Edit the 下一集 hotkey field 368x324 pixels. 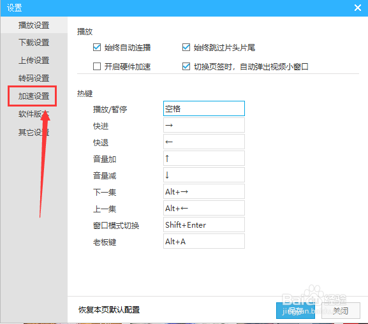tap(204, 191)
